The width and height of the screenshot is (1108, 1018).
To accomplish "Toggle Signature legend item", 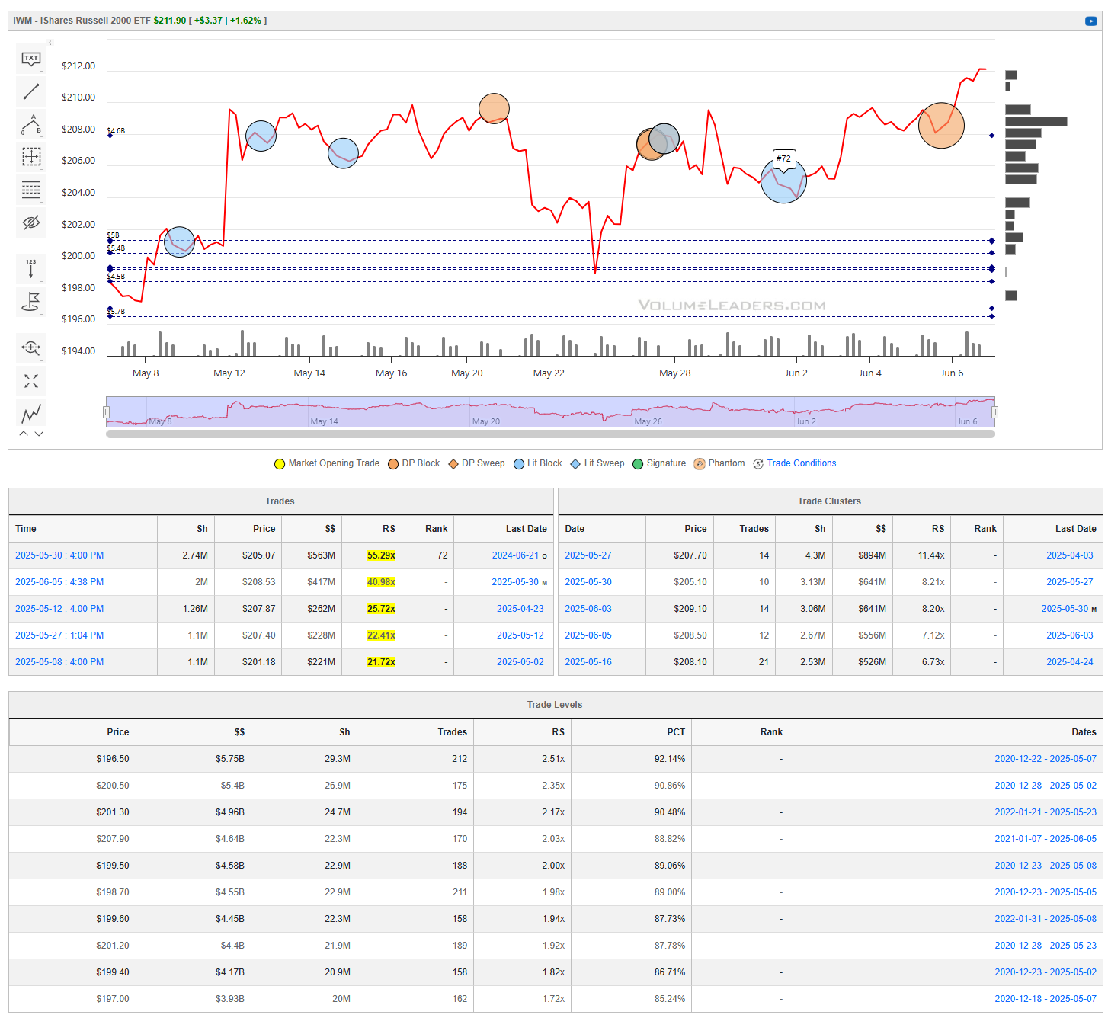I will tap(659, 463).
